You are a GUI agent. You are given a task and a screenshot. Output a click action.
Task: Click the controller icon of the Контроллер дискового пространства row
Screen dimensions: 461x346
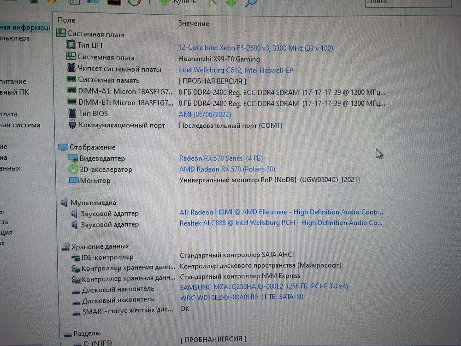pos(76,268)
